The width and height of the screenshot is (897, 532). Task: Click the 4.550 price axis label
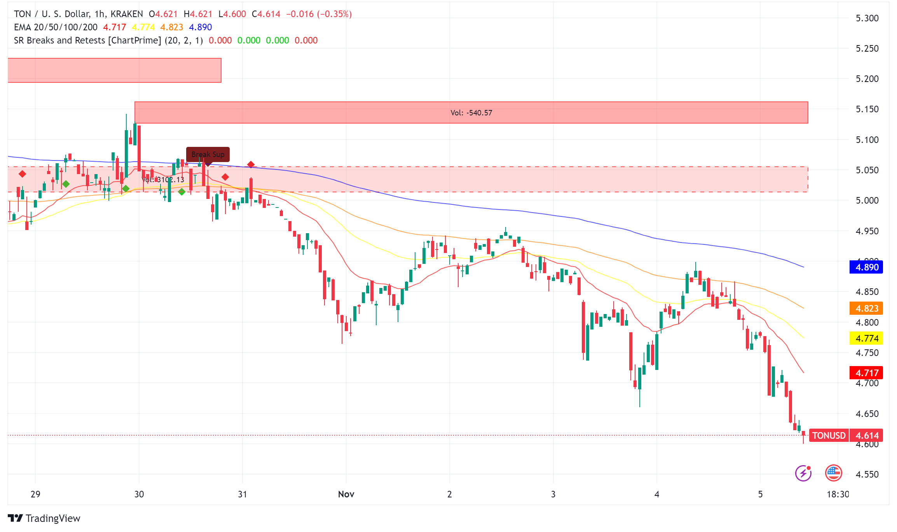[x=867, y=474]
